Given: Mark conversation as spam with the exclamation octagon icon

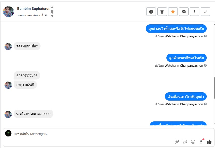Looking at the screenshot, I should [x=151, y=12].
